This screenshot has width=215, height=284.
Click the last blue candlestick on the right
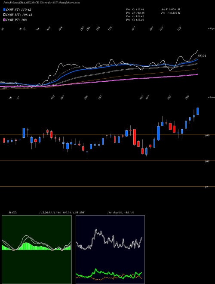[198, 111]
